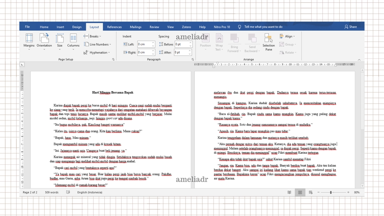
Task: Click the vertical scrollbar up arrow
Action: click(x=362, y=70)
